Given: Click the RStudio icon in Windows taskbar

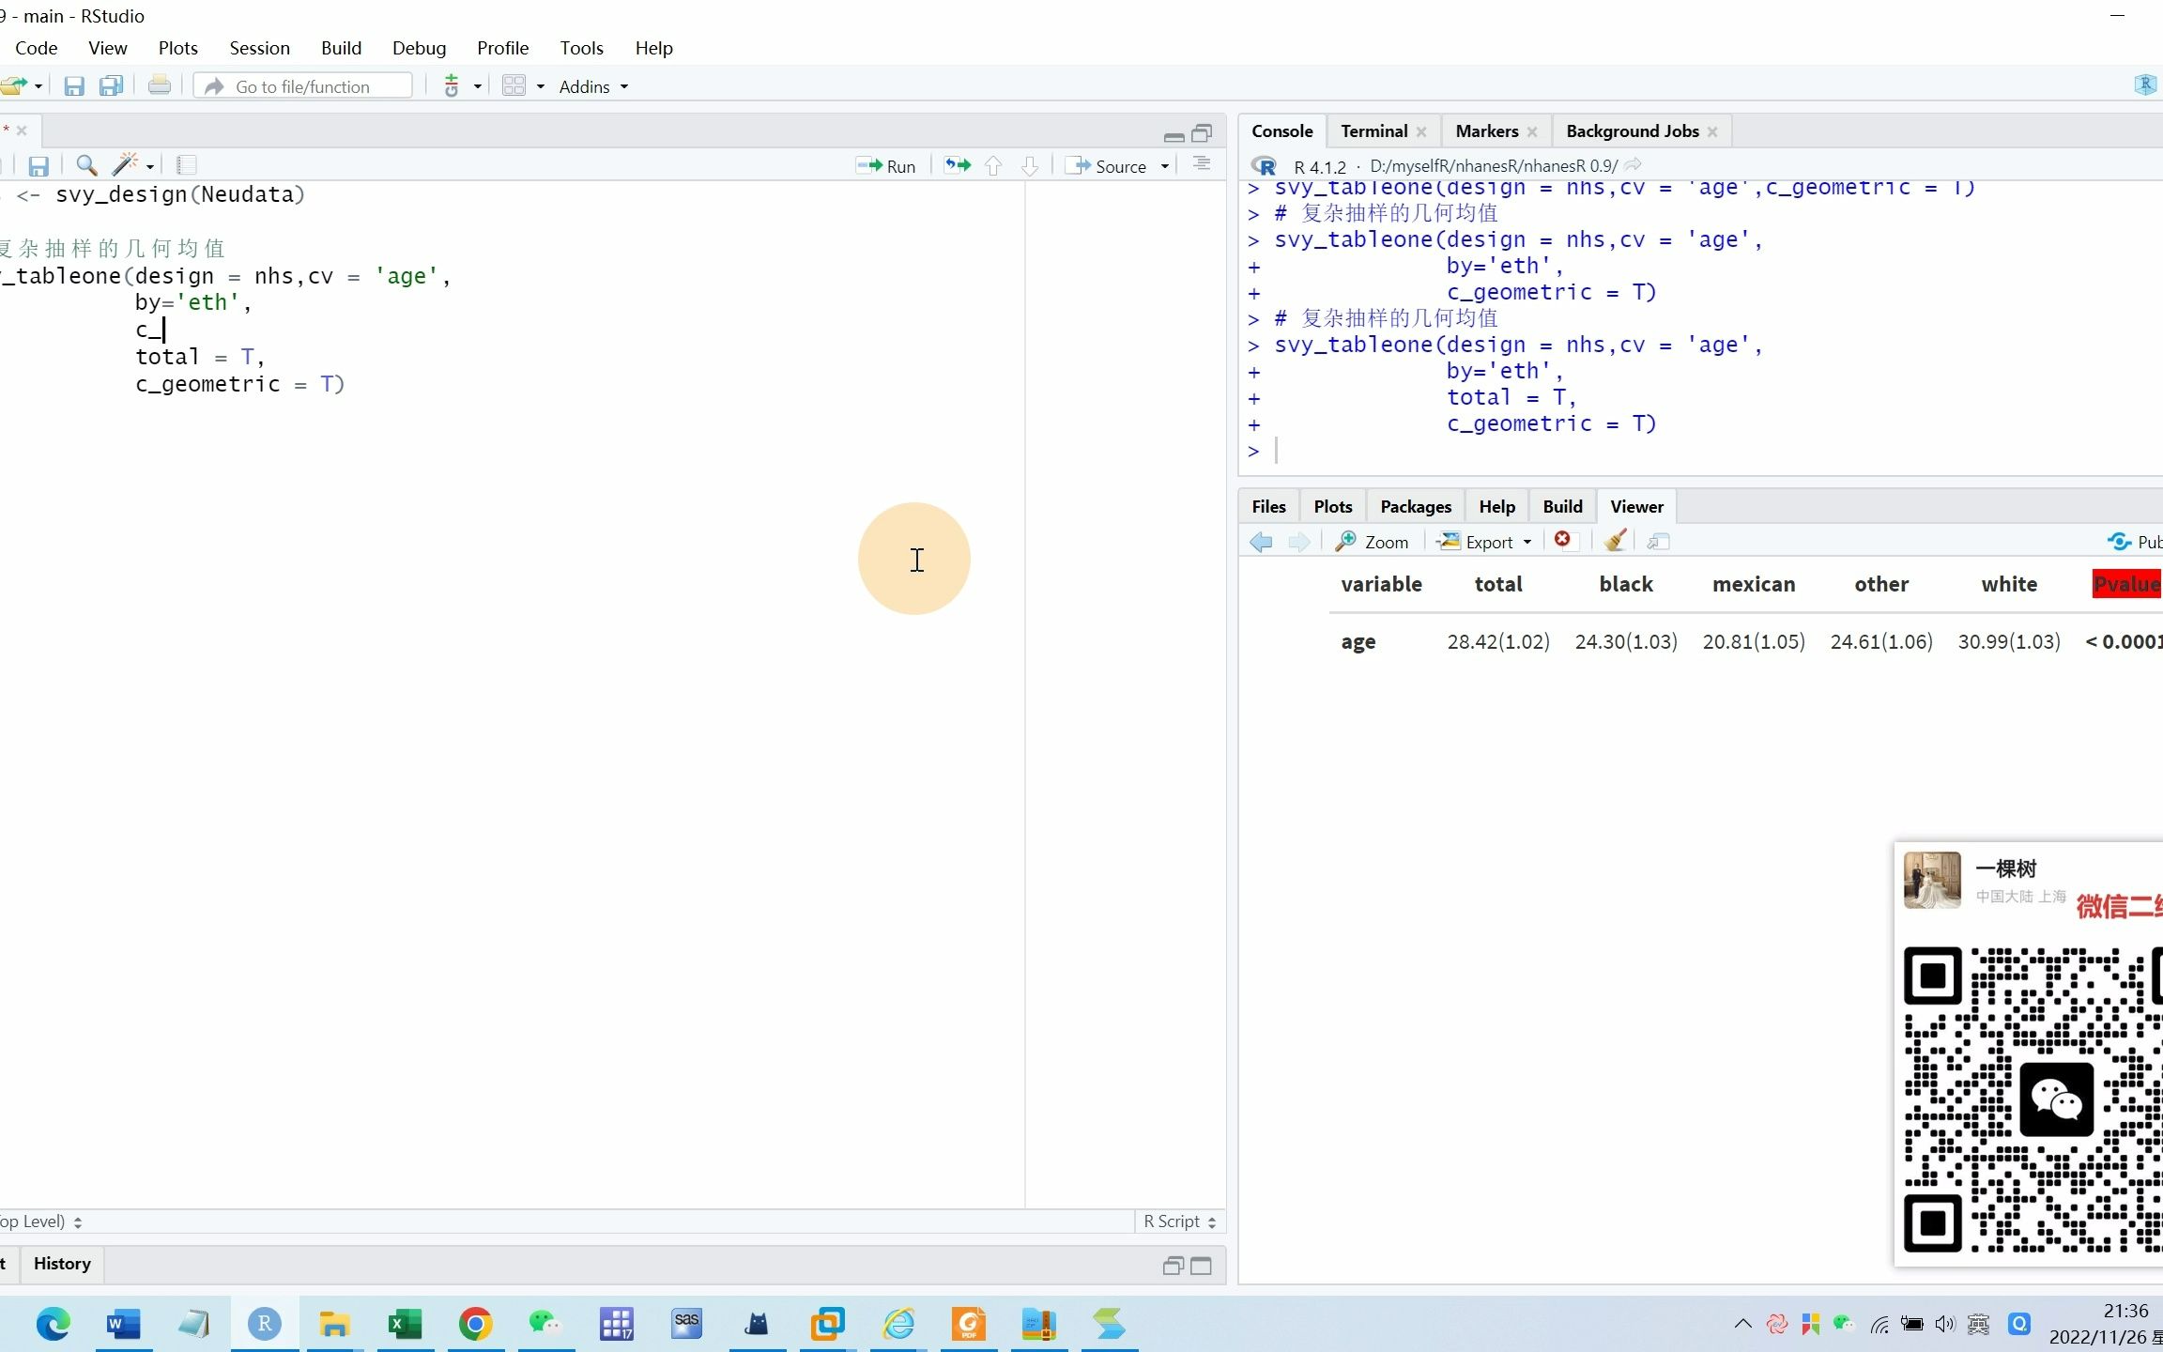Looking at the screenshot, I should (x=265, y=1326).
